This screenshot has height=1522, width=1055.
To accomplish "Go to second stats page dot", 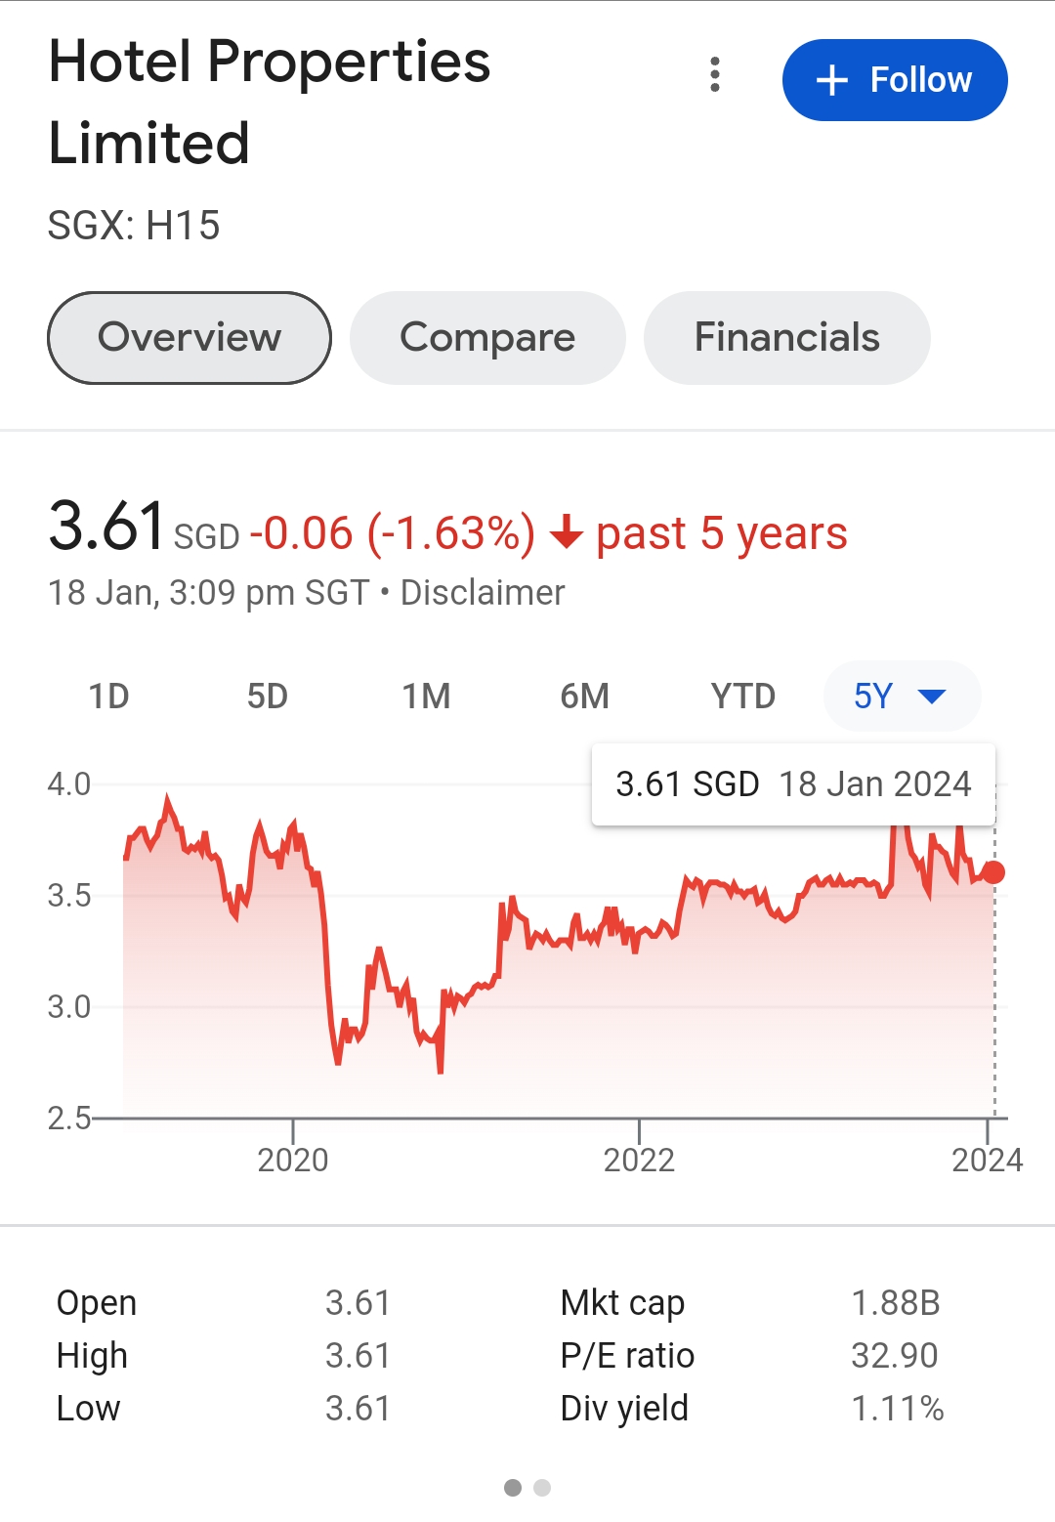I will click(x=542, y=1488).
